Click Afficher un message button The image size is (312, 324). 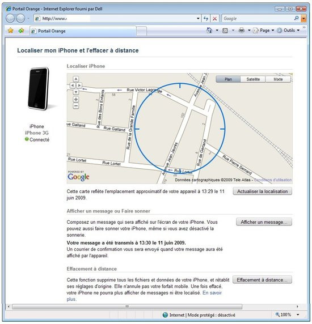(x=264, y=222)
